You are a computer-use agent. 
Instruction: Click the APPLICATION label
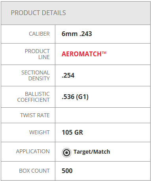click(33, 151)
